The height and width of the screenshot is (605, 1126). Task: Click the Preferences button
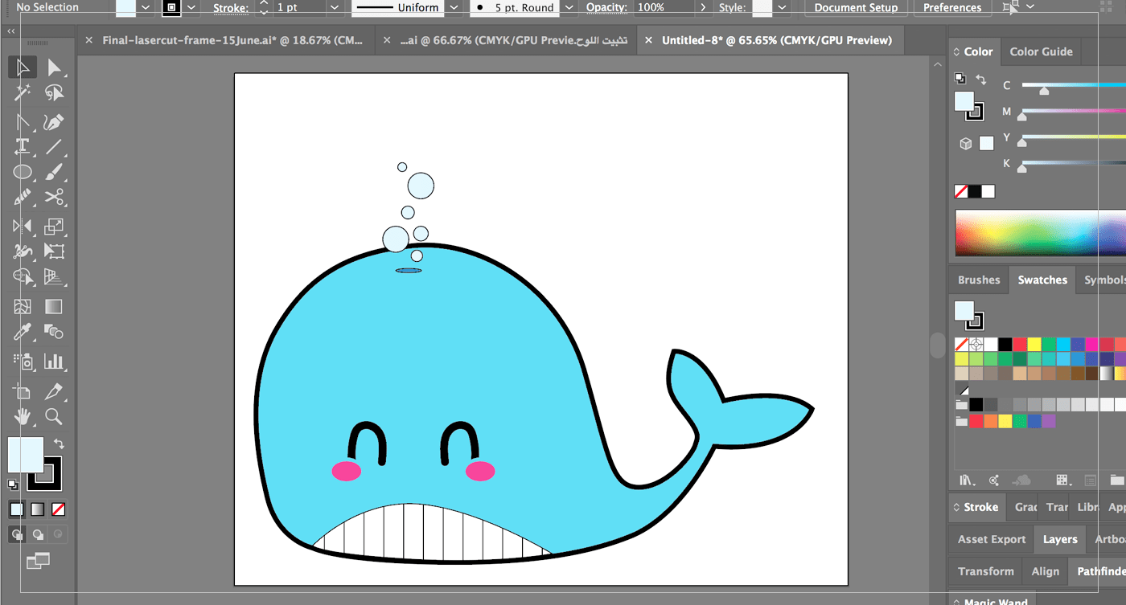(952, 7)
